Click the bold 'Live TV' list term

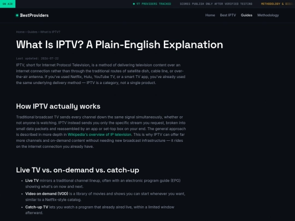32,181
